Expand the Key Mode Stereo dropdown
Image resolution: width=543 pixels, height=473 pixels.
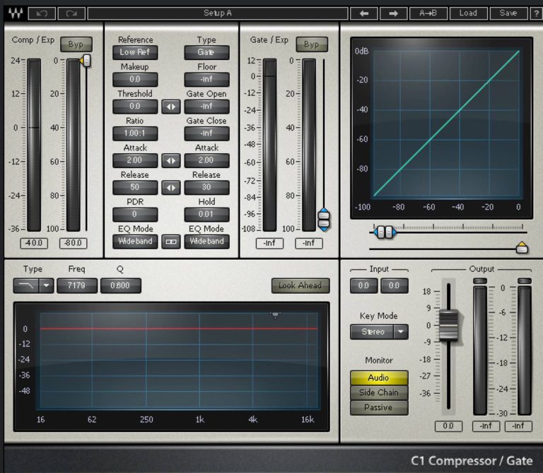pyautogui.click(x=401, y=331)
